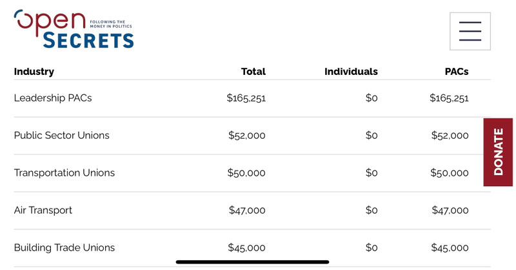Image resolution: width=516 pixels, height=270 pixels.
Task: Open the Public Sector Unions row
Action: pos(252,136)
